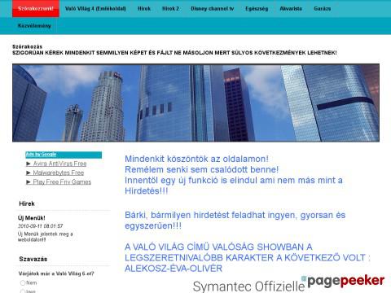391x293 pixels.
Task: Open the Akvarista menu item
Action: point(291,9)
